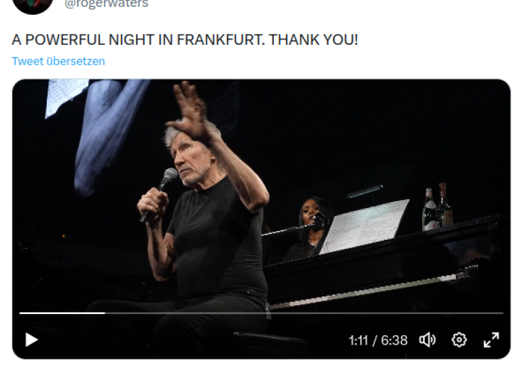This screenshot has height=367, width=522.
Task: Click the played white portion of the progress bar
Action: coord(63,313)
